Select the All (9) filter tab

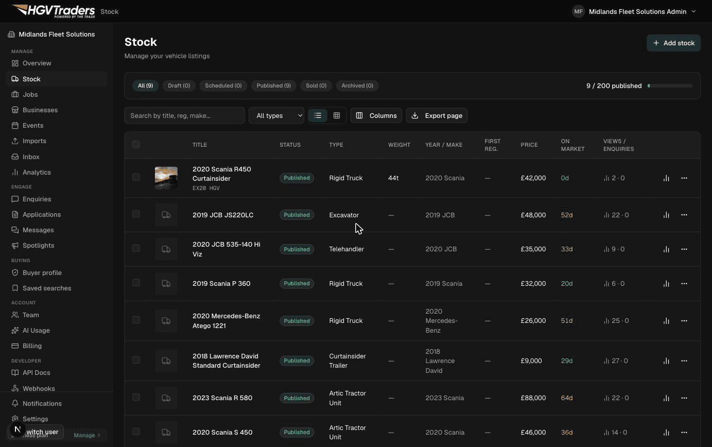(145, 85)
